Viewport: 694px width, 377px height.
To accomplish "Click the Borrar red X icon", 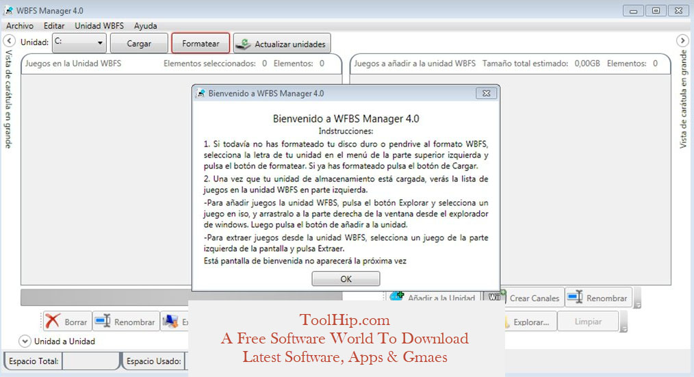I will (52, 322).
